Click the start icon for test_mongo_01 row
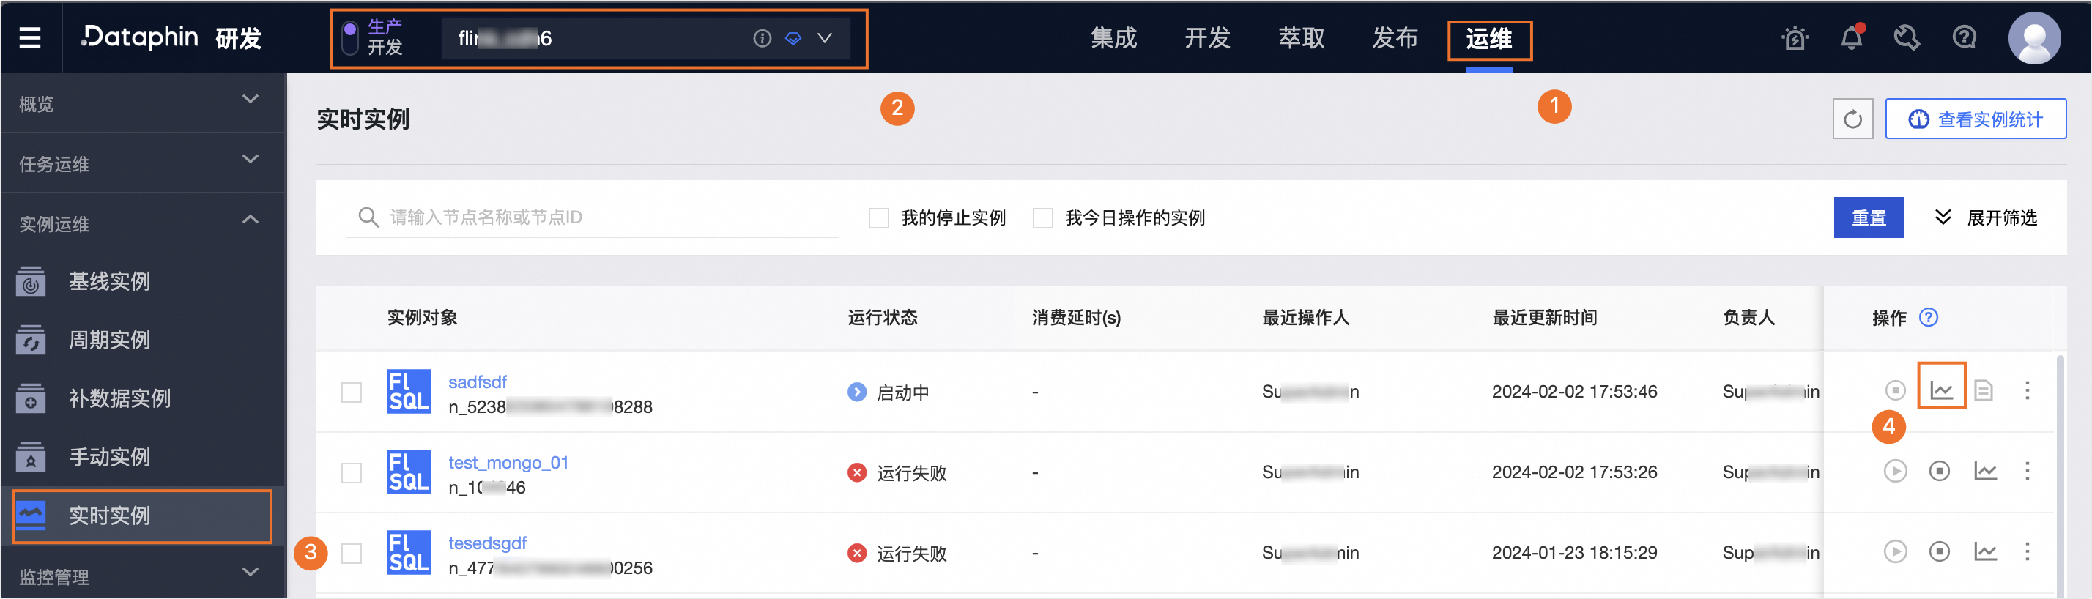 click(x=1896, y=471)
